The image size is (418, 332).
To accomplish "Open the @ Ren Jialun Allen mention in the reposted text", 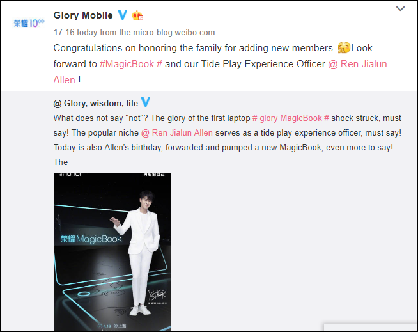I will point(177,132).
